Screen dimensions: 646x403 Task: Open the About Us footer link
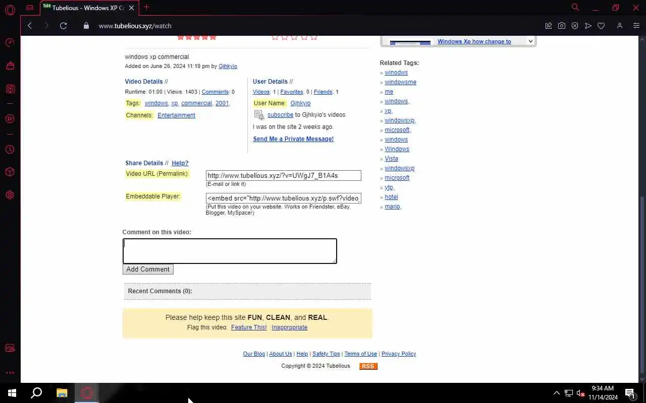click(x=281, y=354)
